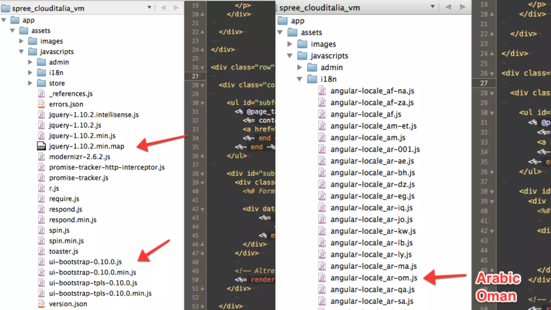Image resolution: width=551 pixels, height=310 pixels.
Task: Toggle the code fold marker on line 38, left editor
Action: (202, 174)
